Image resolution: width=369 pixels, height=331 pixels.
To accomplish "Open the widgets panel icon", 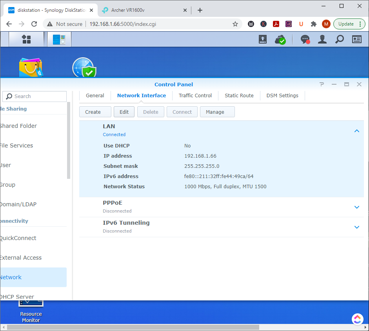I will click(x=356, y=39).
